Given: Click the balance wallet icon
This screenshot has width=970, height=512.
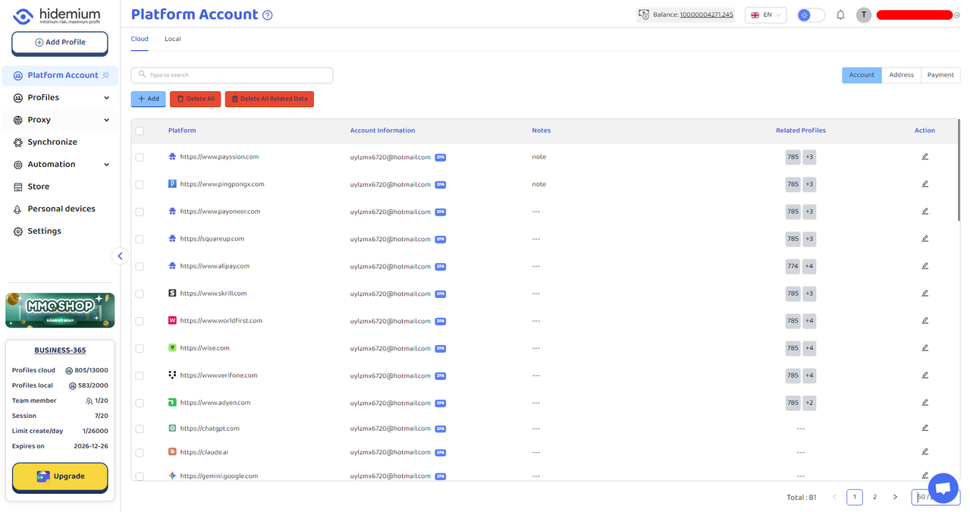Looking at the screenshot, I should tap(644, 15).
